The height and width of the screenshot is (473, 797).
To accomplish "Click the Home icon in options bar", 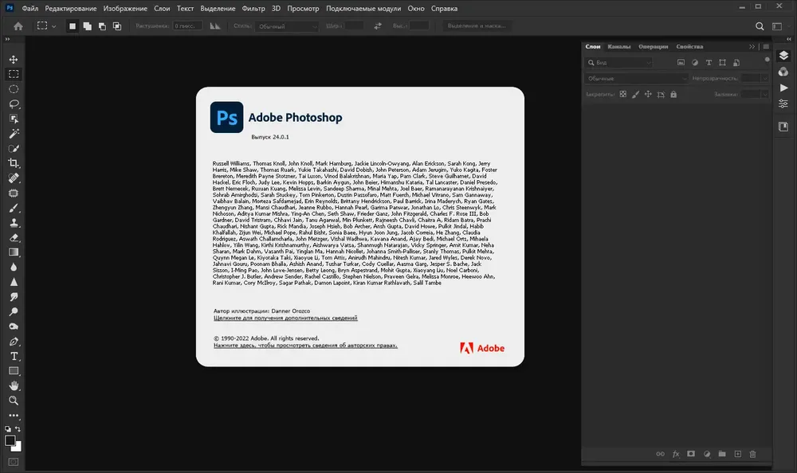I will [18, 26].
